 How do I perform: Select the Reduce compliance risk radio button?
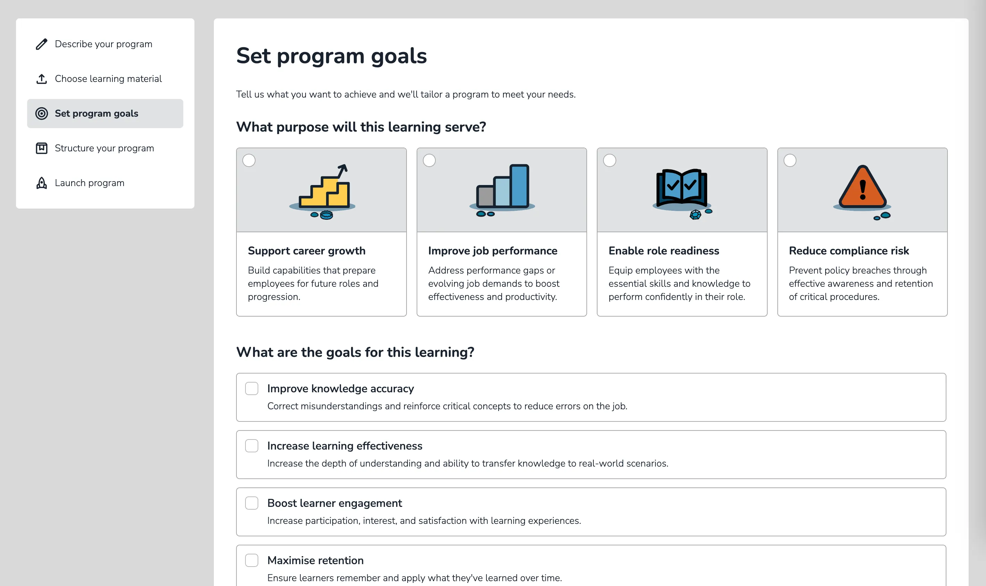[x=790, y=161]
